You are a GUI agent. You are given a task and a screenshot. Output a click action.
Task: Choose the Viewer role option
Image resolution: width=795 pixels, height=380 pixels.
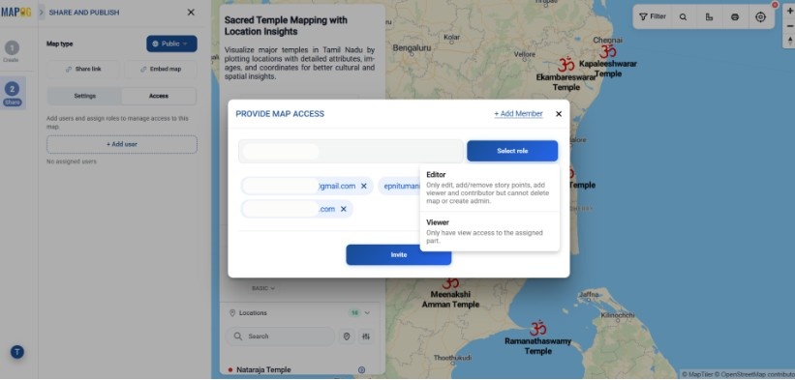489,232
